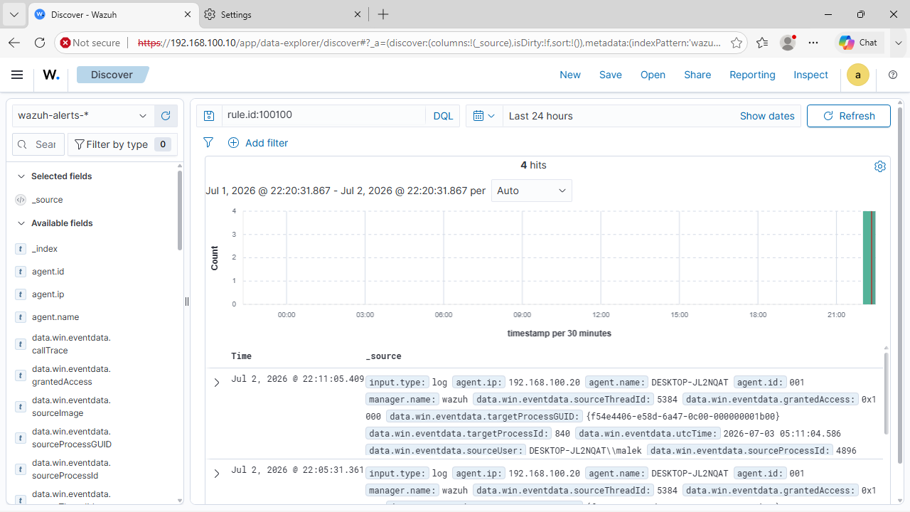Image resolution: width=910 pixels, height=512 pixels.
Task: Open the help icon in the header
Action: point(894,75)
